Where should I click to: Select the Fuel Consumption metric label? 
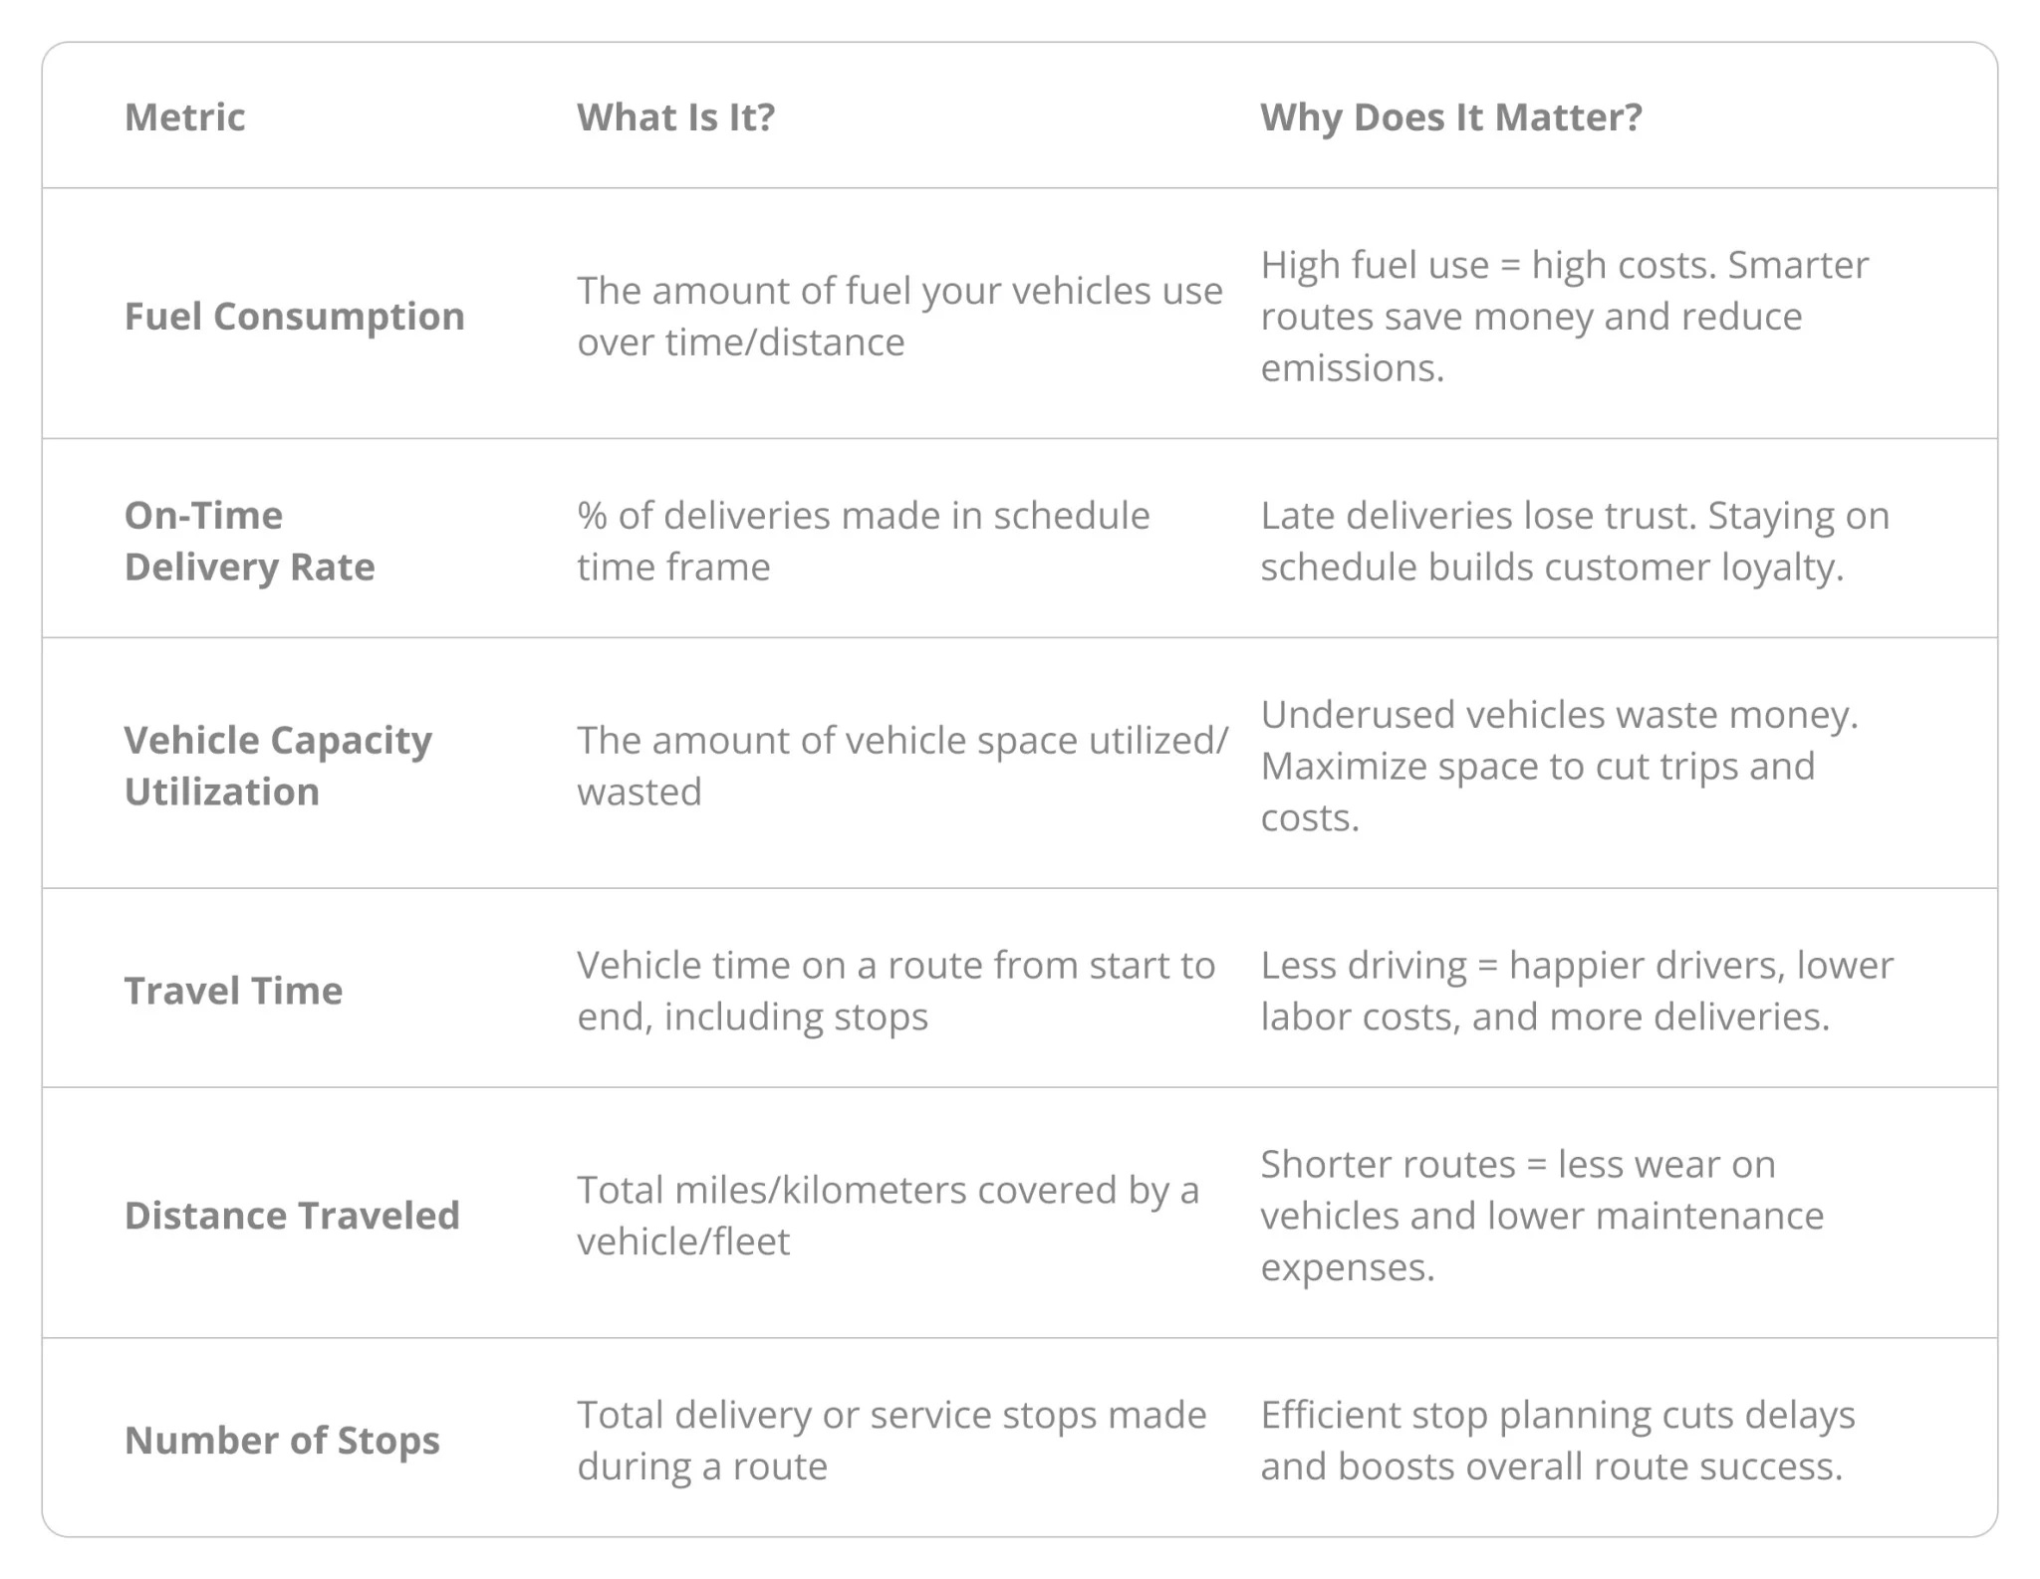tap(294, 317)
